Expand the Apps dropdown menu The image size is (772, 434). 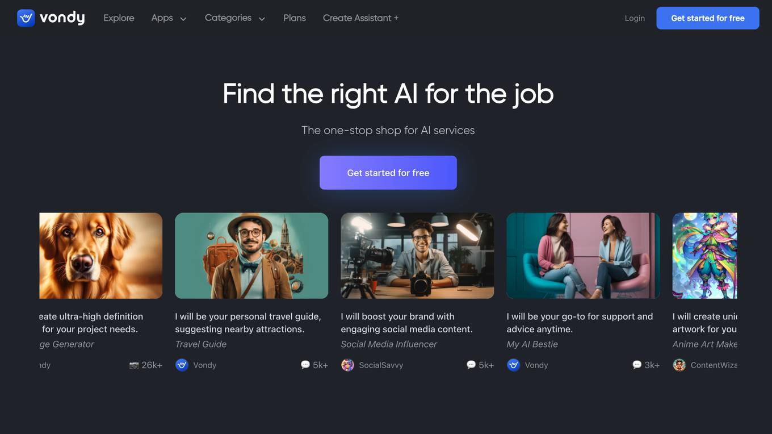[x=169, y=18]
